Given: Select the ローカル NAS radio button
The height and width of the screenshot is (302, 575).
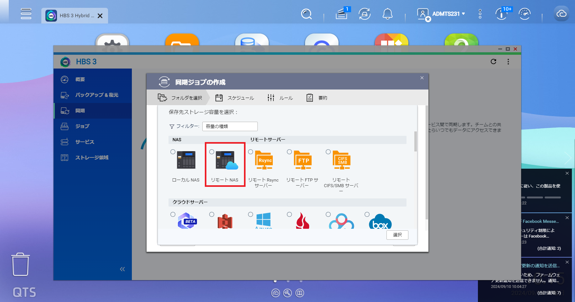Looking at the screenshot, I should click(173, 152).
